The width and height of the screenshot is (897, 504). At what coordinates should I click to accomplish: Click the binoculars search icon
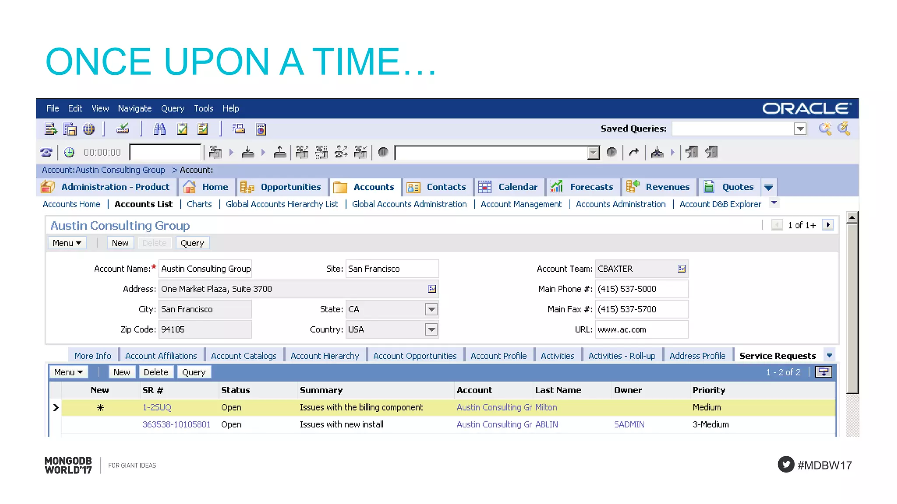pos(159,129)
